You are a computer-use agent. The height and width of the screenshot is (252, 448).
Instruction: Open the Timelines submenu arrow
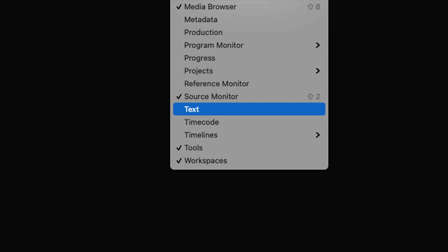[318, 135]
